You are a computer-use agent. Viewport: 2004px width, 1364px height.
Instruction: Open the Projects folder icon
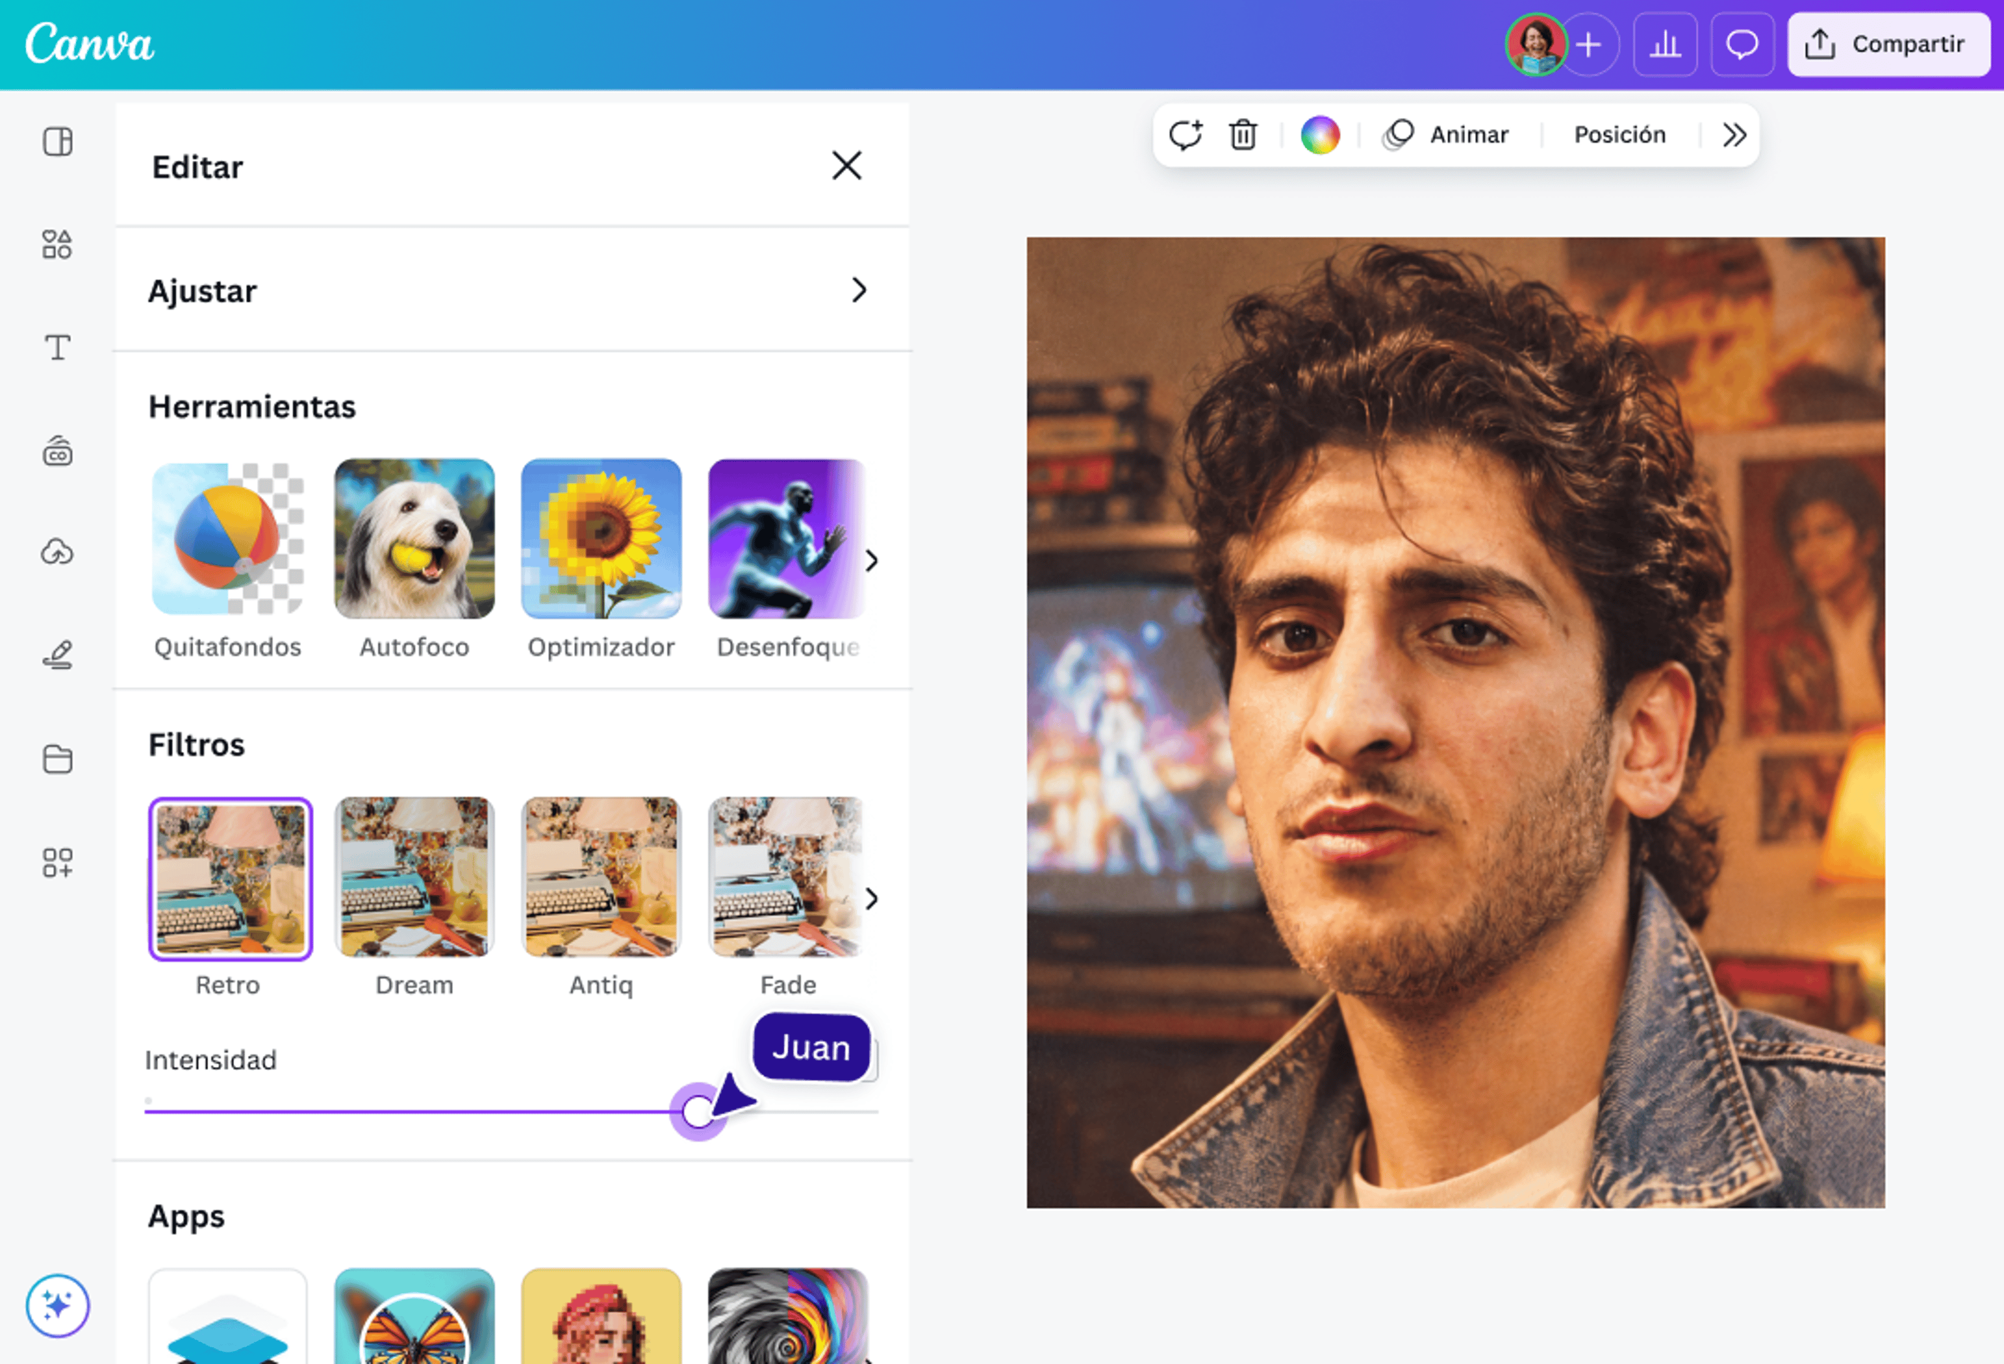pyautogui.click(x=58, y=759)
